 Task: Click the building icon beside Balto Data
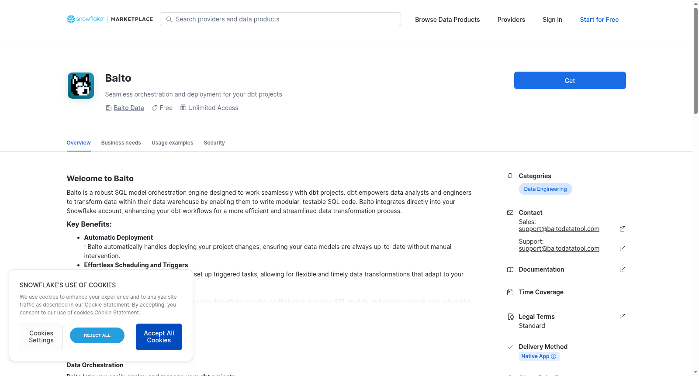tap(109, 108)
